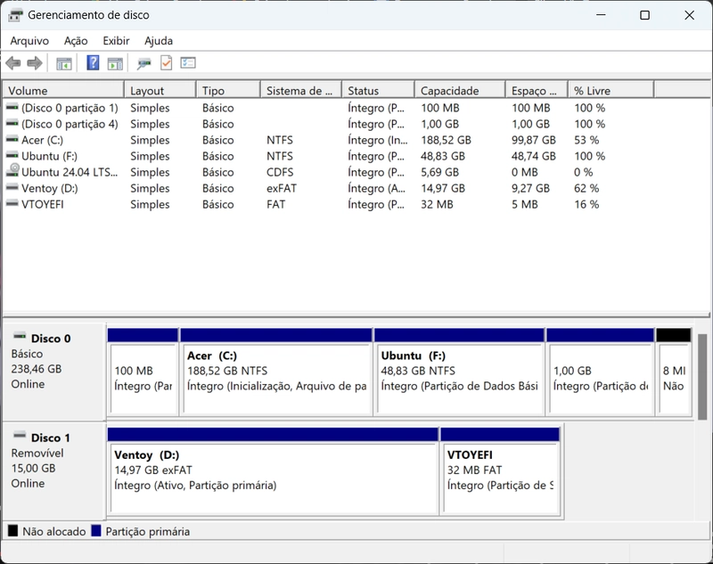Sort by the Layout column header
The width and height of the screenshot is (713, 564).
(160, 91)
